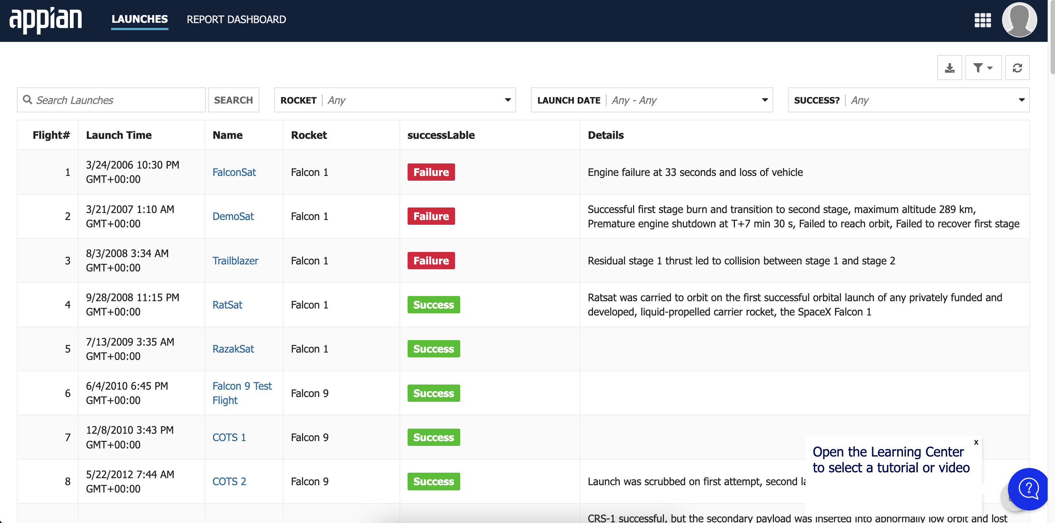The image size is (1055, 523).
Task: Open the FalconSat launch link
Action: point(234,172)
